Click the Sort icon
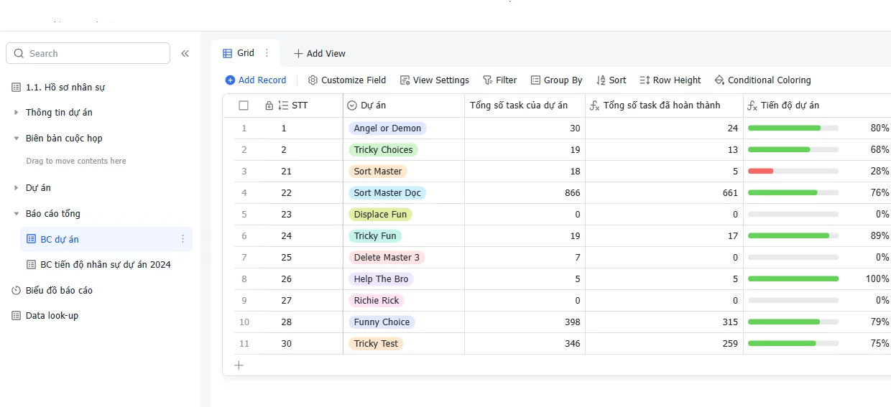 601,80
